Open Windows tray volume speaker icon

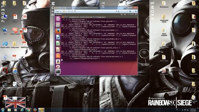pos(183,110)
